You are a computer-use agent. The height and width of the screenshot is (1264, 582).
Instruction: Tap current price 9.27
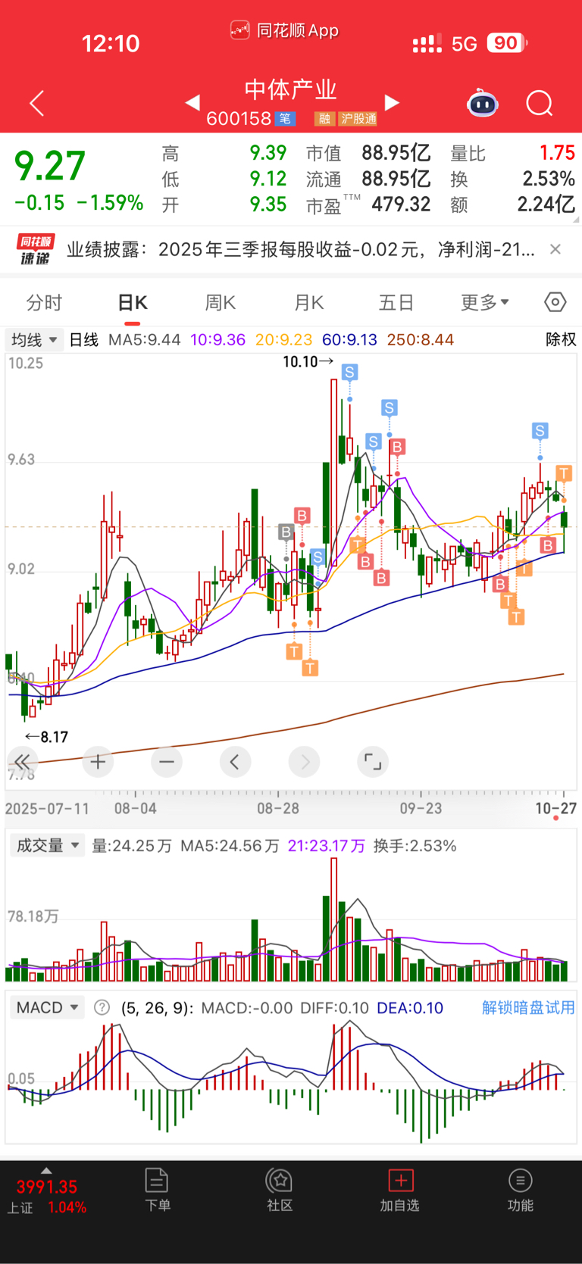click(50, 167)
